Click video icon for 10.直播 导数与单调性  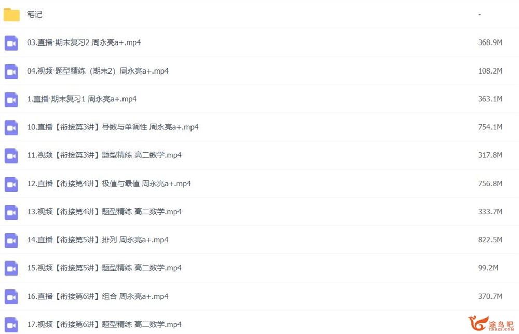click(x=11, y=127)
